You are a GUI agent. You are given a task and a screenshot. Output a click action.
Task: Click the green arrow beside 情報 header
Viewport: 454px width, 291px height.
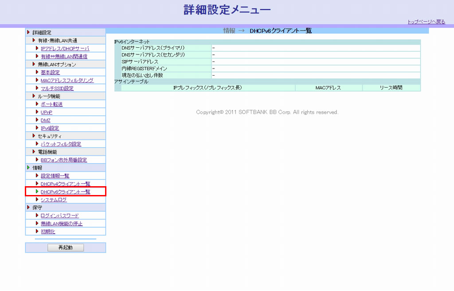(29, 168)
